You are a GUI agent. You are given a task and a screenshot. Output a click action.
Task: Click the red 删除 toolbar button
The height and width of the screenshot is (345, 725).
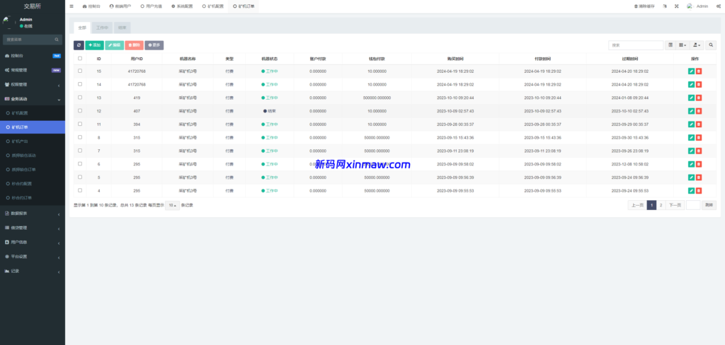click(x=134, y=45)
